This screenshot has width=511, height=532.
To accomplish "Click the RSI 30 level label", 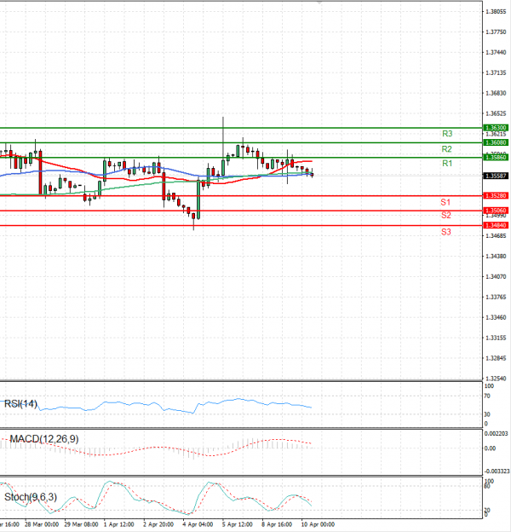I will coord(487,414).
